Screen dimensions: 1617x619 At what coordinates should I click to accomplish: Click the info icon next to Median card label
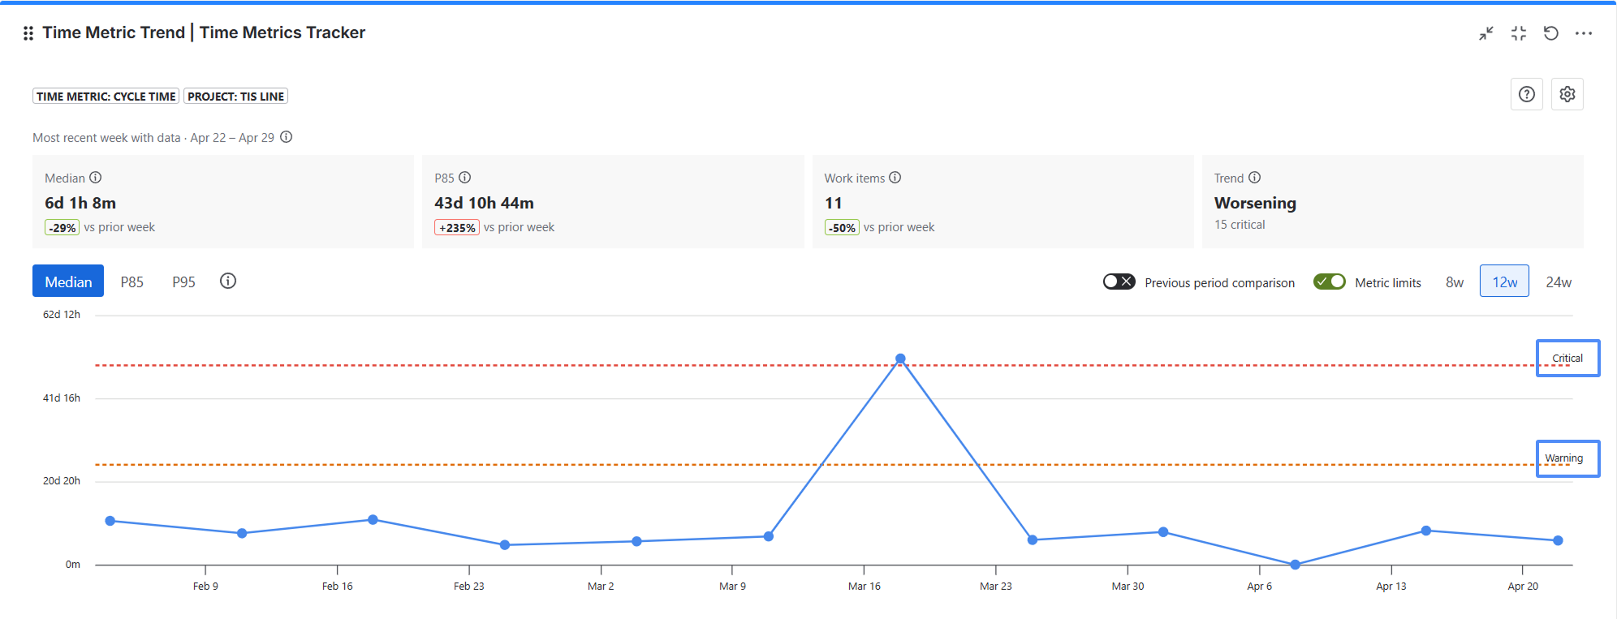(96, 178)
